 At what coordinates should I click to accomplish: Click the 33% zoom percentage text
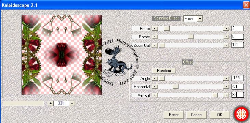pyautogui.click(x=61, y=103)
